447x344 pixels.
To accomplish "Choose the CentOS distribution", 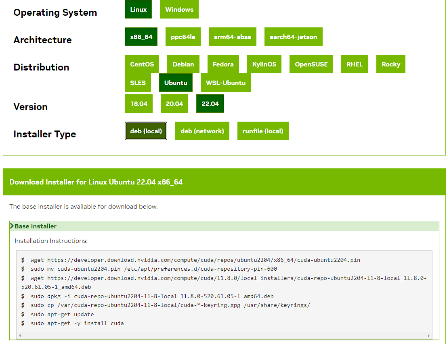I will 142,64.
